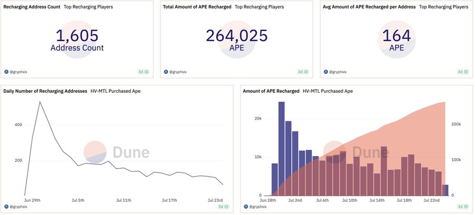Click the 264,025 counter value
The image size is (475, 215).
(x=237, y=36)
